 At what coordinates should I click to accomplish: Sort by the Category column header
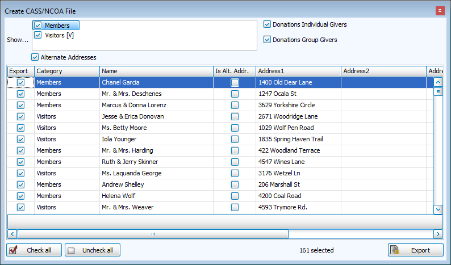tap(66, 71)
